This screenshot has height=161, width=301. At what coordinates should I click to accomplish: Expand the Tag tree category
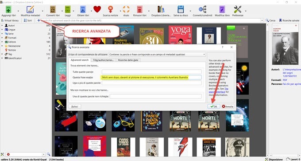(2, 54)
